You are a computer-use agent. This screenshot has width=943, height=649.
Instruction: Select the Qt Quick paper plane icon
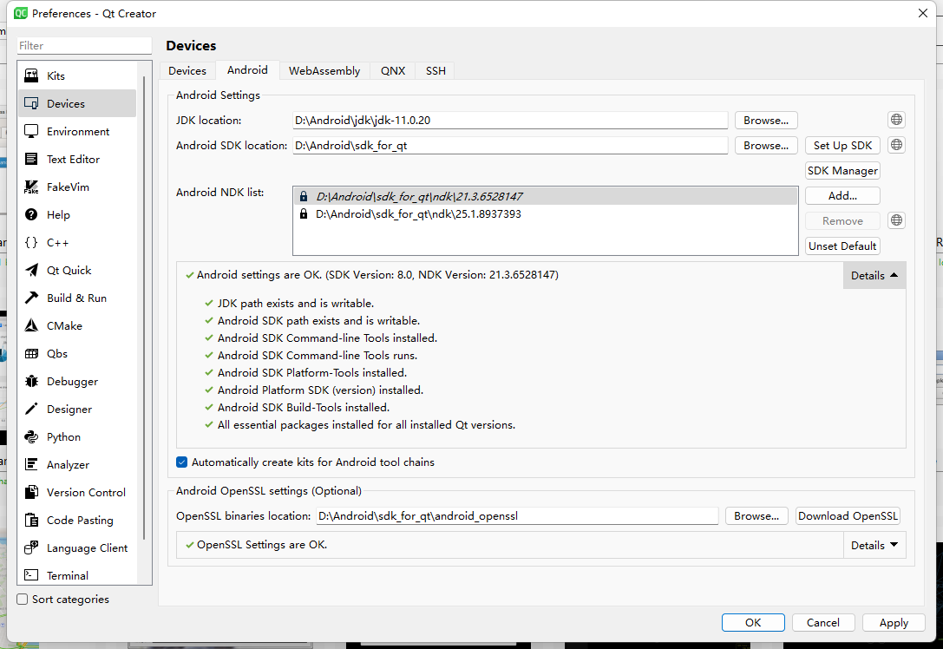coord(31,270)
